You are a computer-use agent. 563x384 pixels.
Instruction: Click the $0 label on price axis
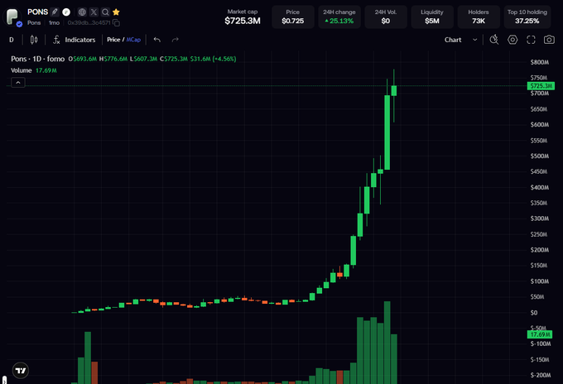point(534,313)
